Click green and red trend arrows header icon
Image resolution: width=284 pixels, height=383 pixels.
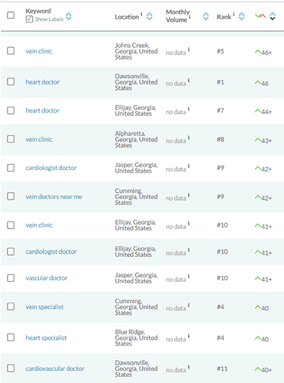pyautogui.click(x=260, y=16)
